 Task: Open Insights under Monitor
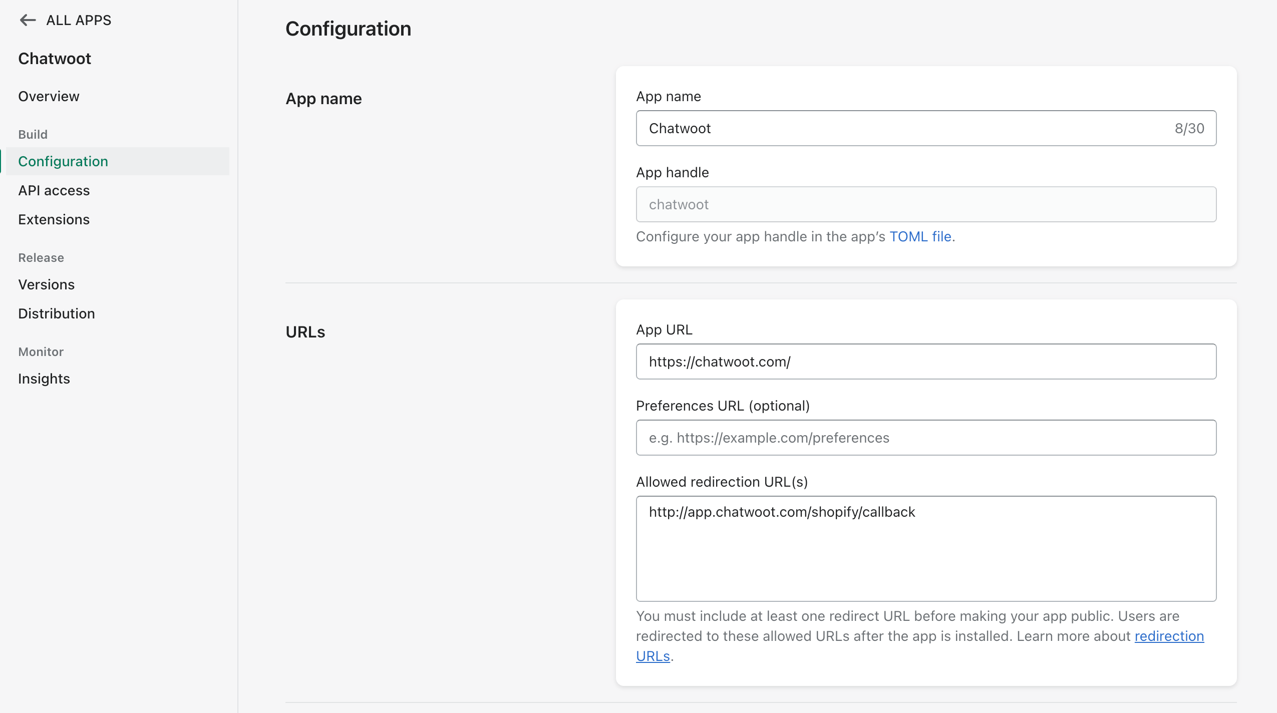44,379
